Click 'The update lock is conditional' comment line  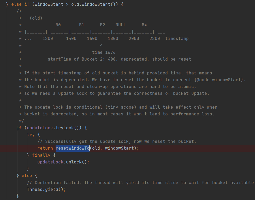(121, 107)
